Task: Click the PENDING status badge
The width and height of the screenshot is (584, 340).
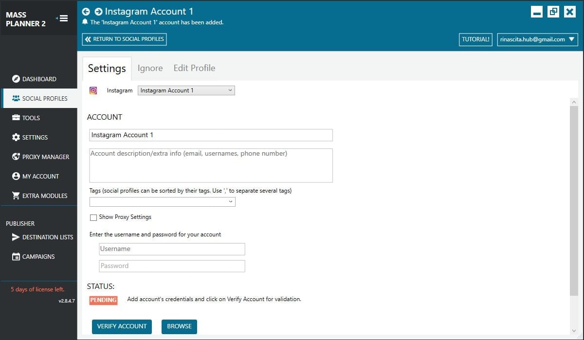Action: coord(104,300)
